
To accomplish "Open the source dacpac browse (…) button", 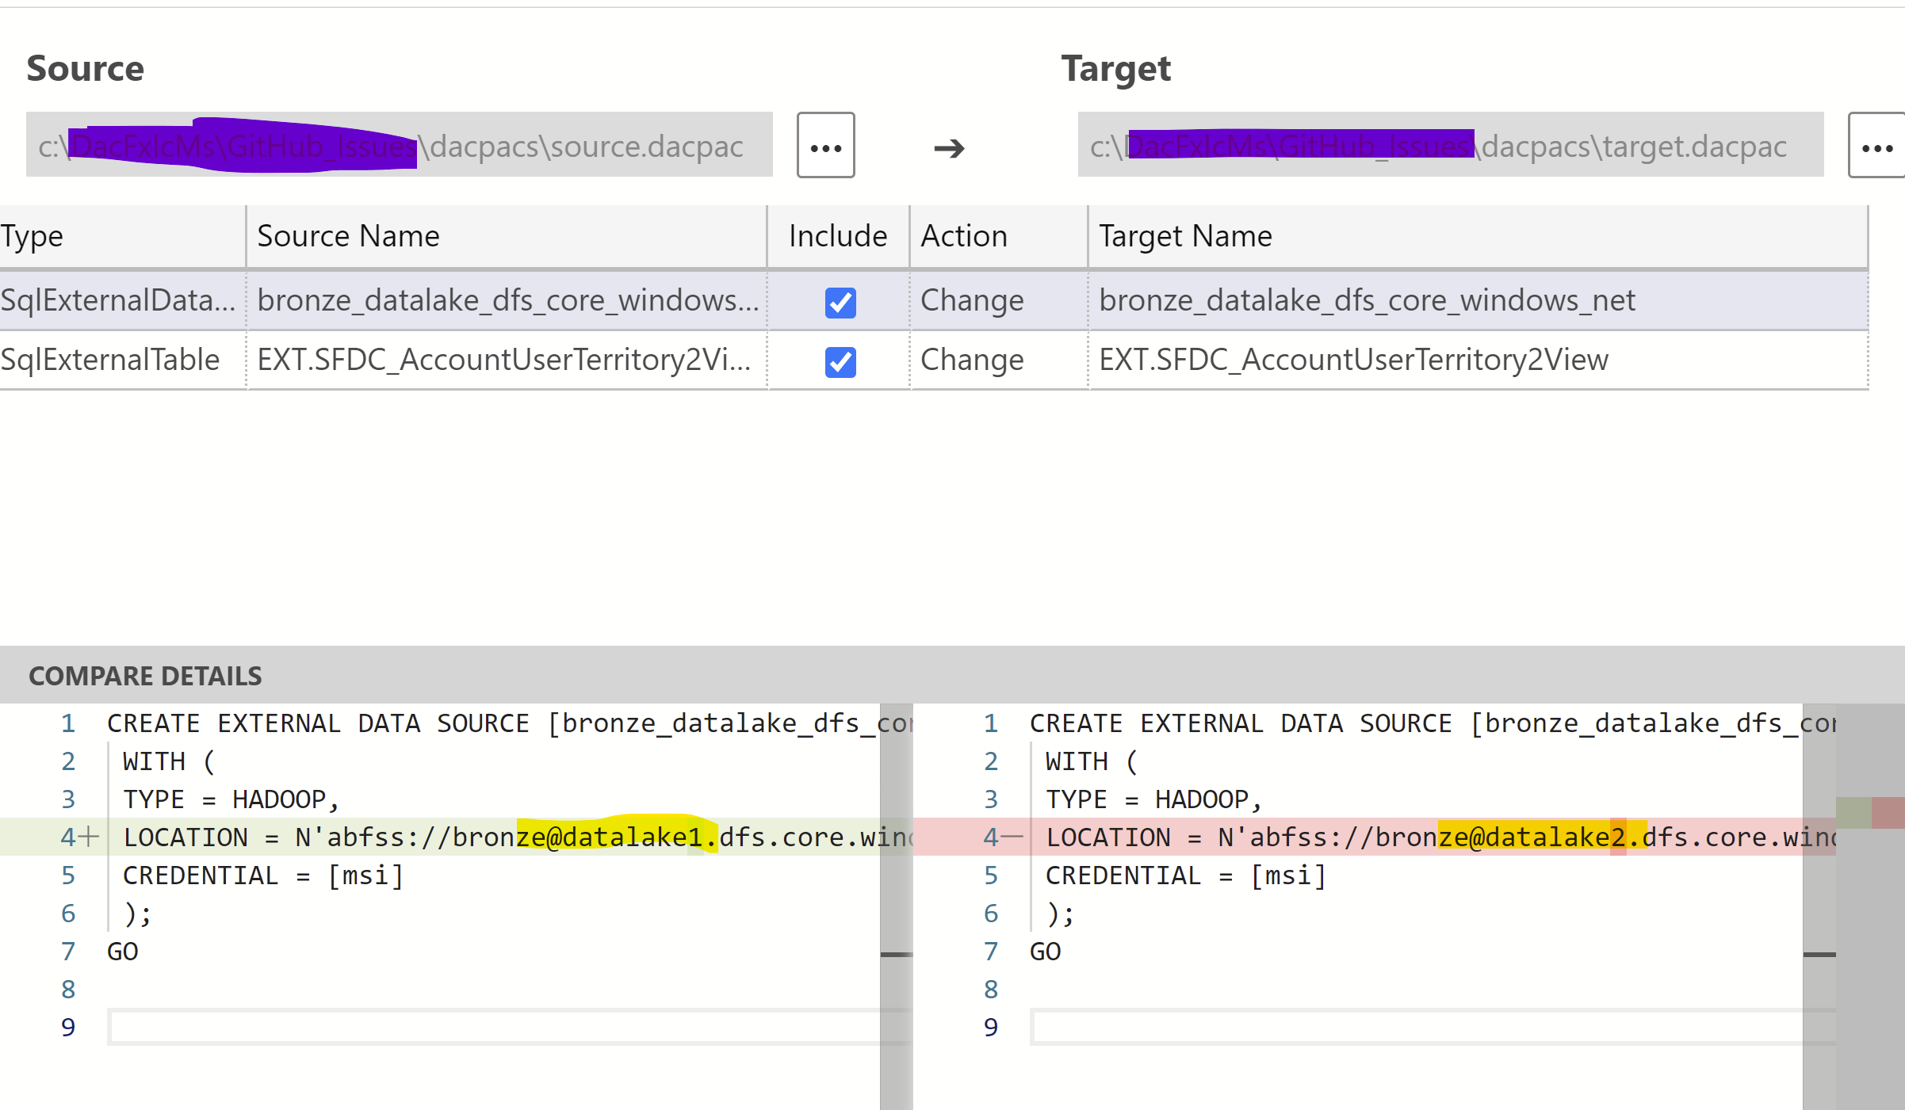I will (x=825, y=146).
